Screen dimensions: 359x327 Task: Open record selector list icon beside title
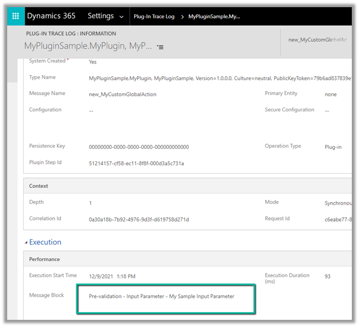pos(160,47)
